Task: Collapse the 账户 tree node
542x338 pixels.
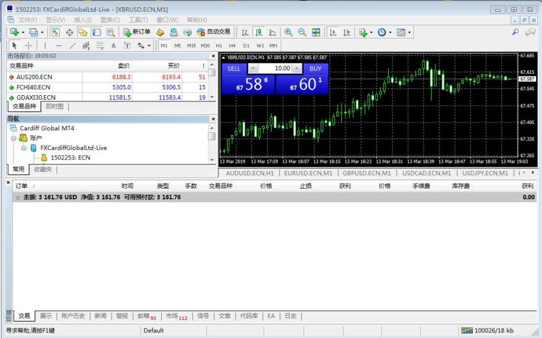Action: pyautogui.click(x=14, y=138)
